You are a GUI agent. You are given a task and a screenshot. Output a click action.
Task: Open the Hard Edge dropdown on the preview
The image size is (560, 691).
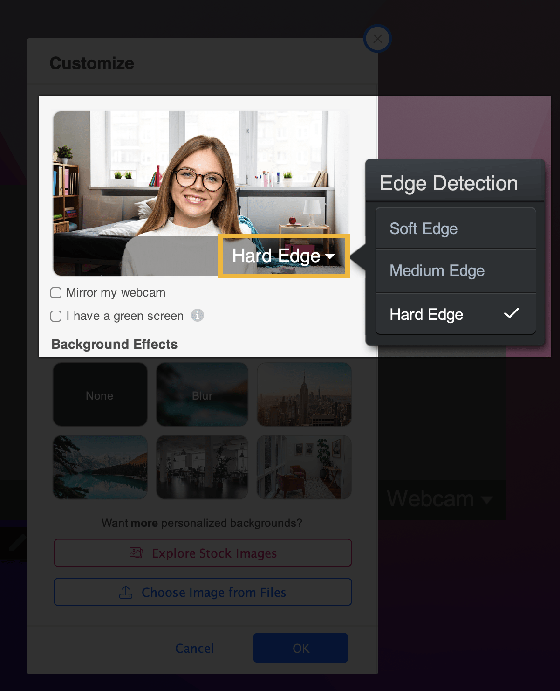point(284,256)
